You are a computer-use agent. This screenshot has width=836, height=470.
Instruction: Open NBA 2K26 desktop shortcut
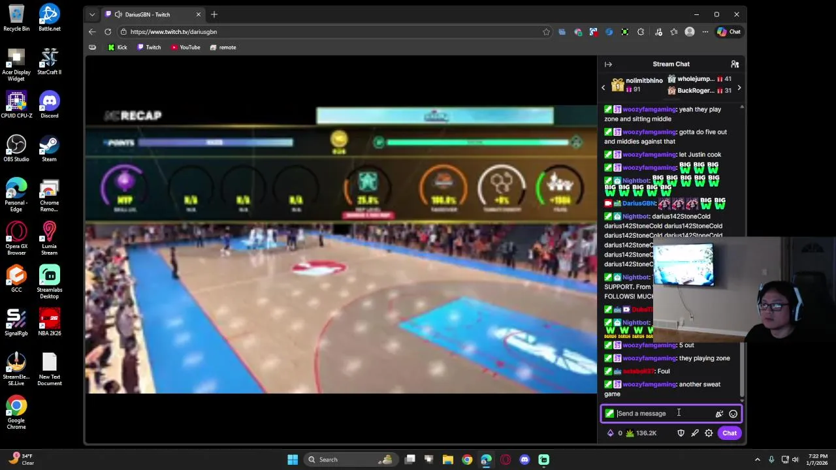49,322
